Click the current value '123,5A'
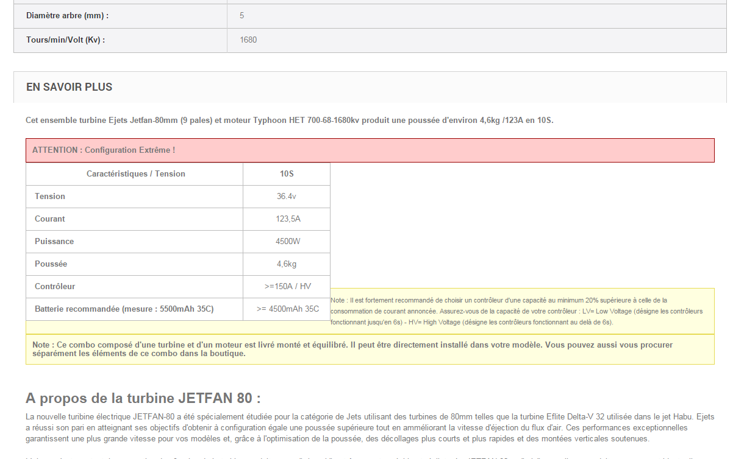Image resolution: width=733 pixels, height=459 pixels. [288, 219]
